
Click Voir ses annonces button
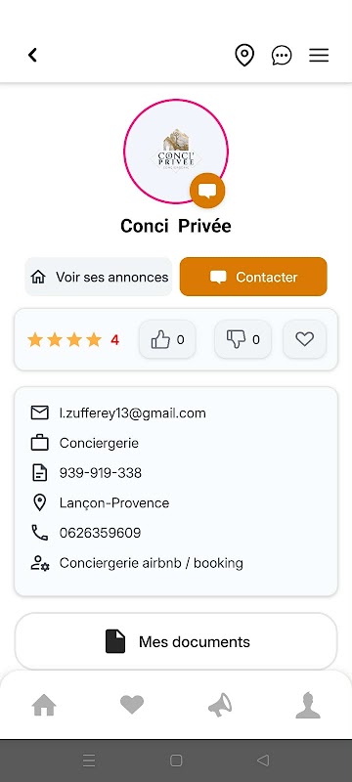[99, 277]
